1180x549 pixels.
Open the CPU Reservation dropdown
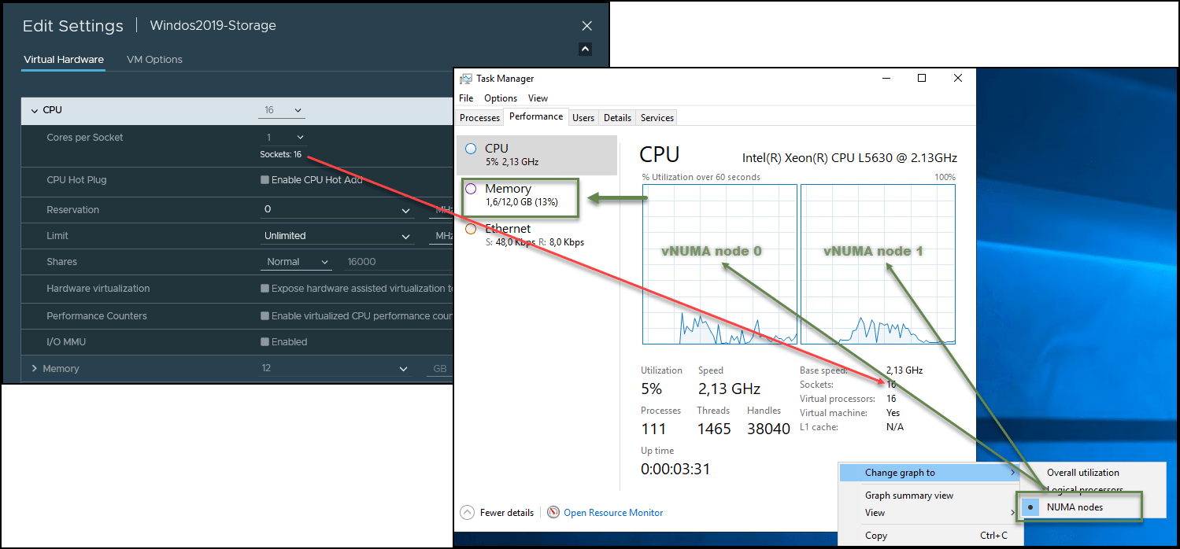coord(338,210)
